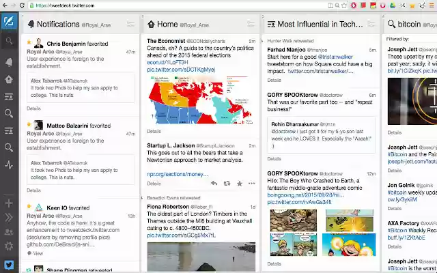The height and width of the screenshot is (273, 437).
Task: Open Fiona Robertson profile name
Action: tap(168, 207)
